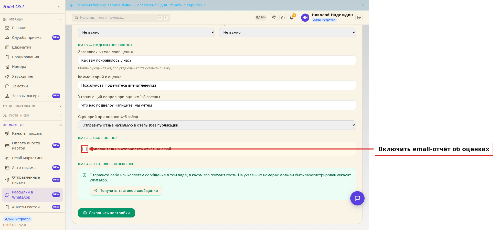Click the Администратор badge under username
The height and width of the screenshot is (230, 499).
coord(324,20)
